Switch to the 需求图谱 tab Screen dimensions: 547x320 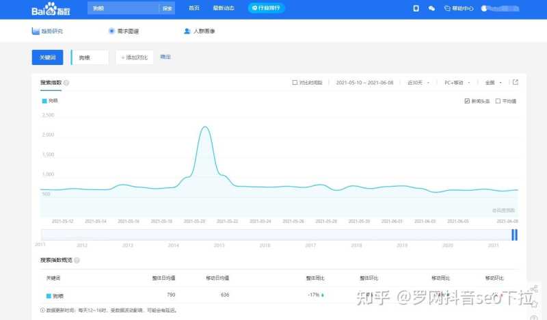[x=124, y=31]
